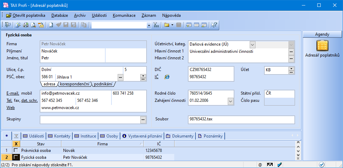The height and width of the screenshot is (168, 343).
Task: Click ellipsis button next to Jihlava 1
Action: pos(120,77)
